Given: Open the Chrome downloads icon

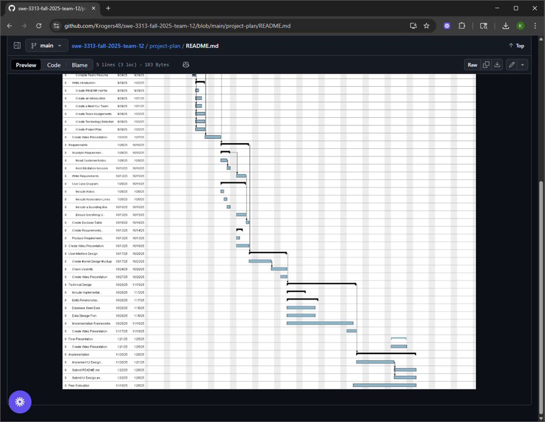Looking at the screenshot, I should tap(506, 26).
